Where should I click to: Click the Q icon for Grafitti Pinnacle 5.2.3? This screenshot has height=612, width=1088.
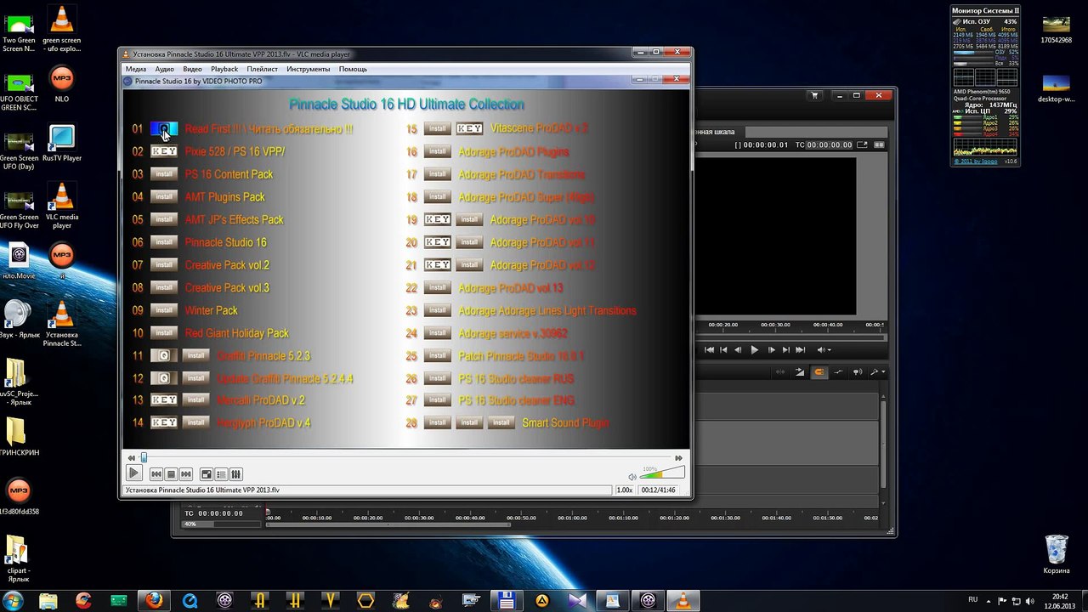pyautogui.click(x=164, y=355)
